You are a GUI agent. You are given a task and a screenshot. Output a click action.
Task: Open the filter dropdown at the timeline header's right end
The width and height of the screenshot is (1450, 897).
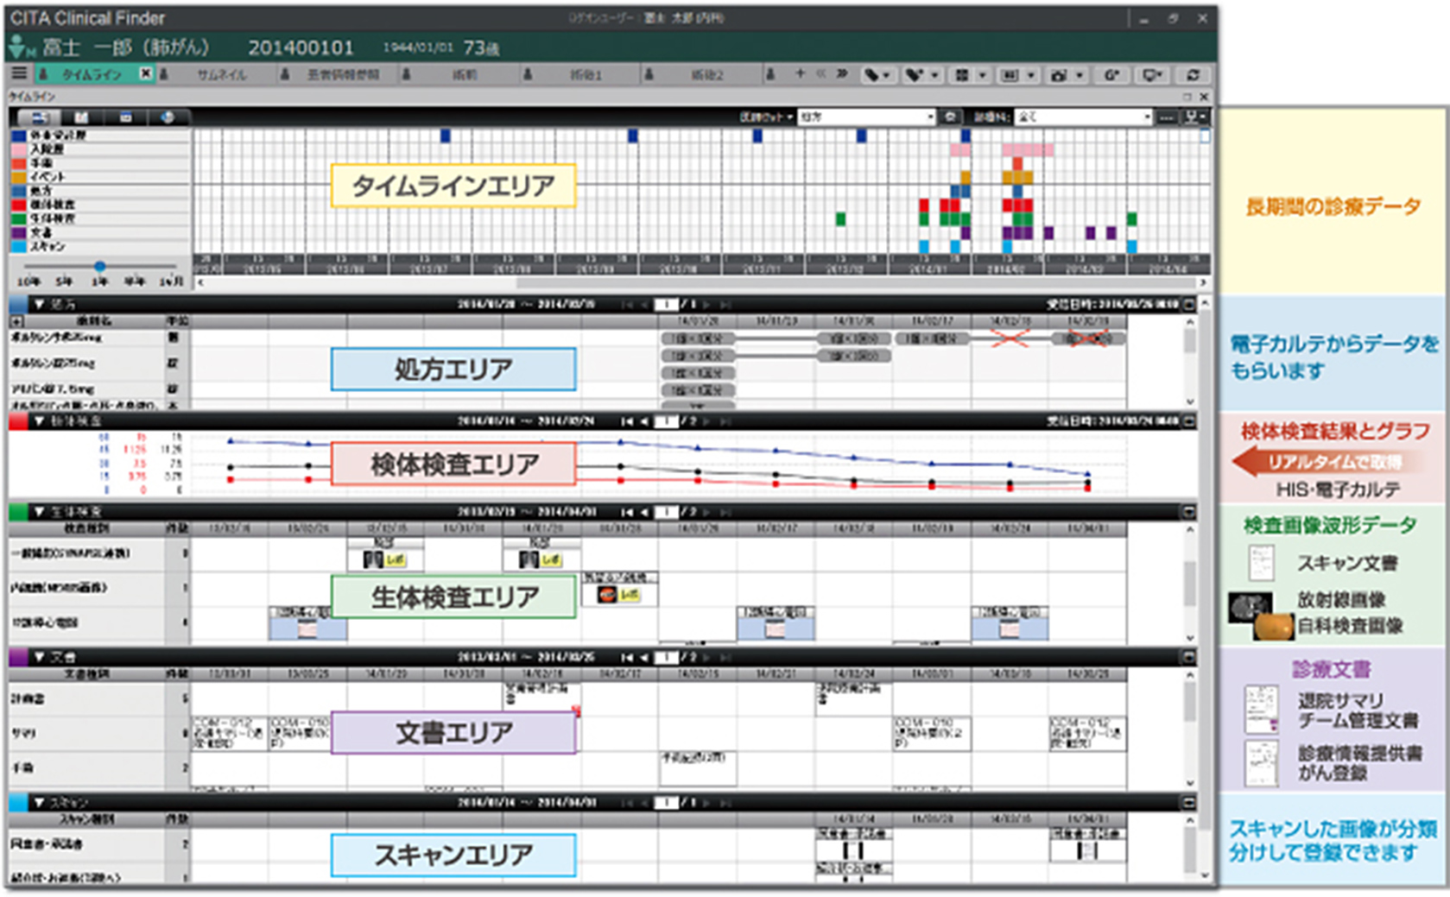[x=1196, y=117]
